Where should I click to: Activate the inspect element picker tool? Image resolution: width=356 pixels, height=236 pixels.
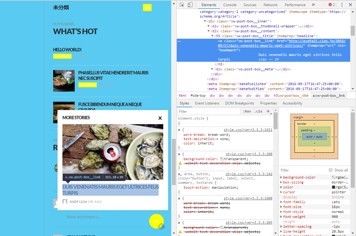[182, 5]
